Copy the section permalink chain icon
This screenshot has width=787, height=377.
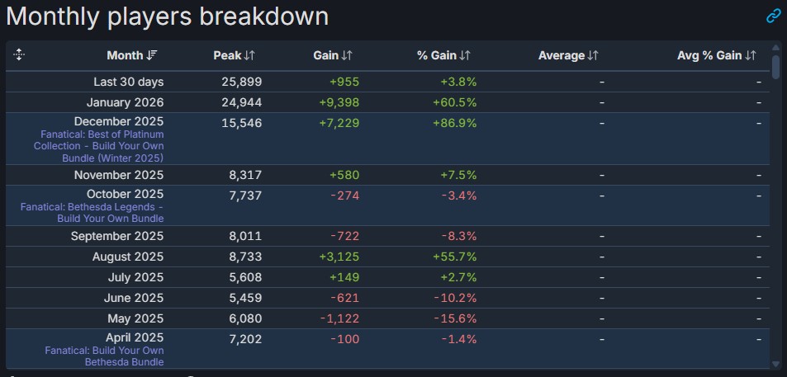coord(773,16)
